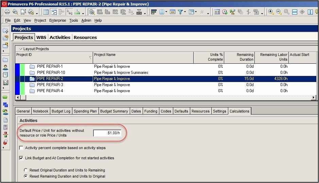Click the Actual Start column header

[303, 58]
